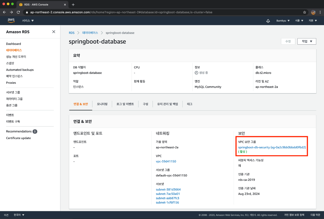Viewport: 324px width, 219px height.
Task: Click the 생성 중 status clock icon
Action: 196,73
